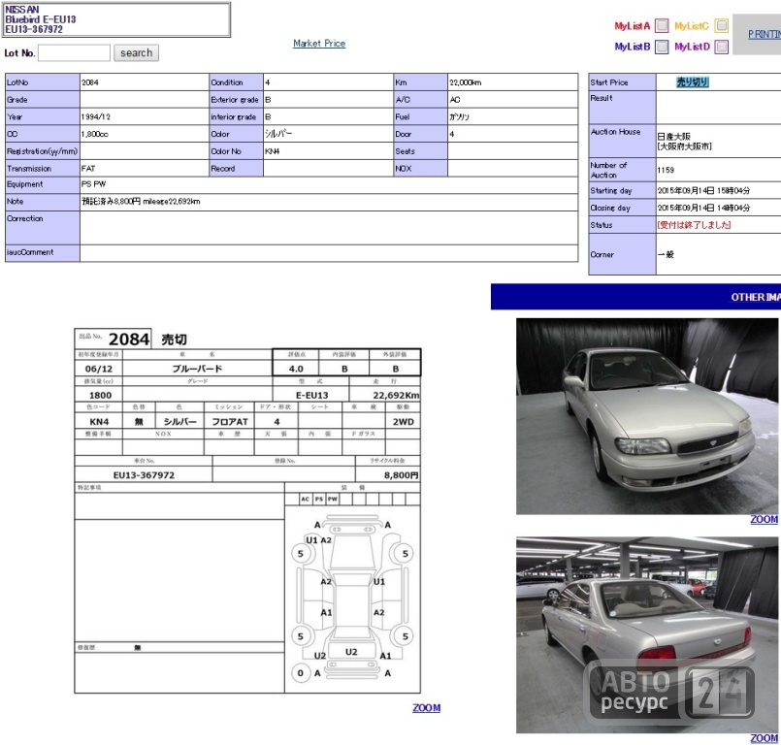Select the CC value 1,800cc
Image resolution: width=781 pixels, height=745 pixels.
95,134
